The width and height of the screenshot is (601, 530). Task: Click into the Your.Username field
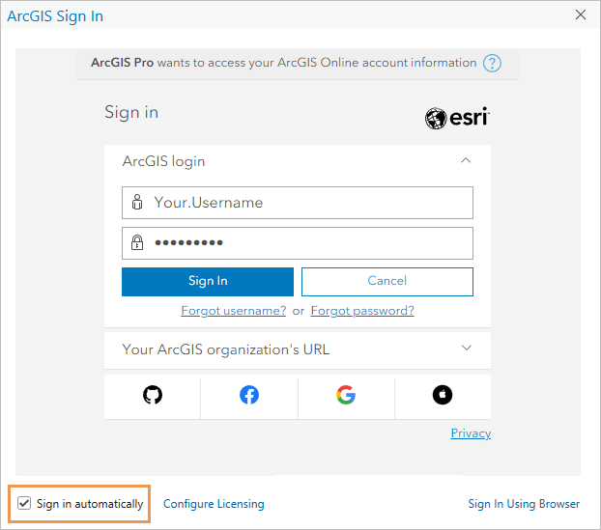click(309, 203)
